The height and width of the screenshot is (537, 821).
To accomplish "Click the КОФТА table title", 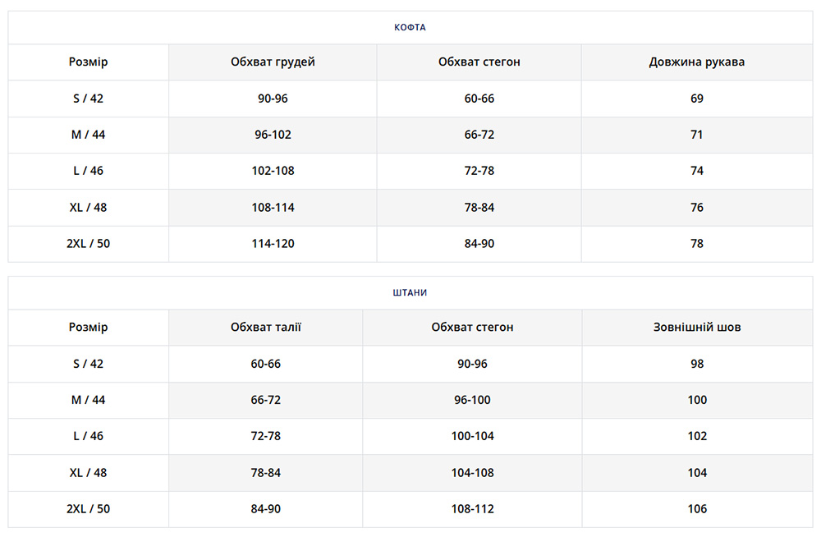I will coord(410,27).
